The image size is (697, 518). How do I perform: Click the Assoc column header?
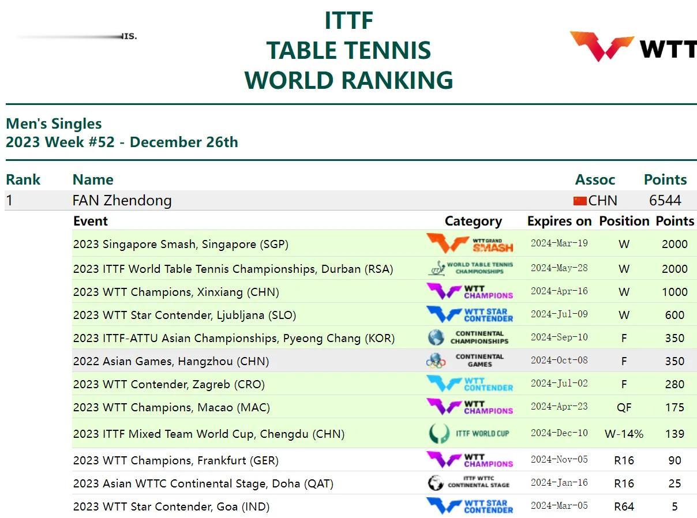(595, 179)
